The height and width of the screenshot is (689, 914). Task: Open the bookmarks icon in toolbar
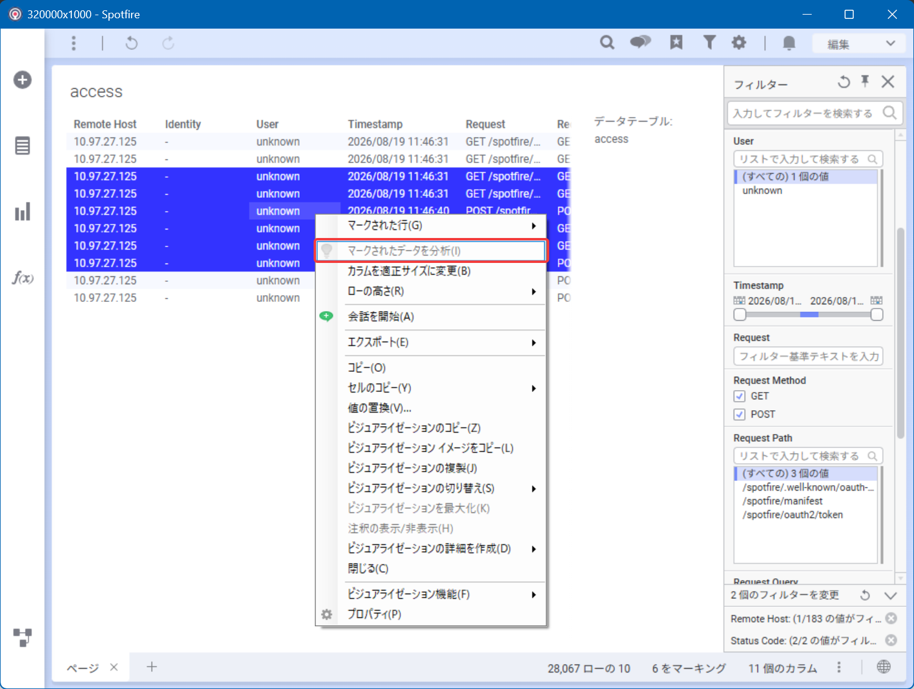pyautogui.click(x=676, y=42)
